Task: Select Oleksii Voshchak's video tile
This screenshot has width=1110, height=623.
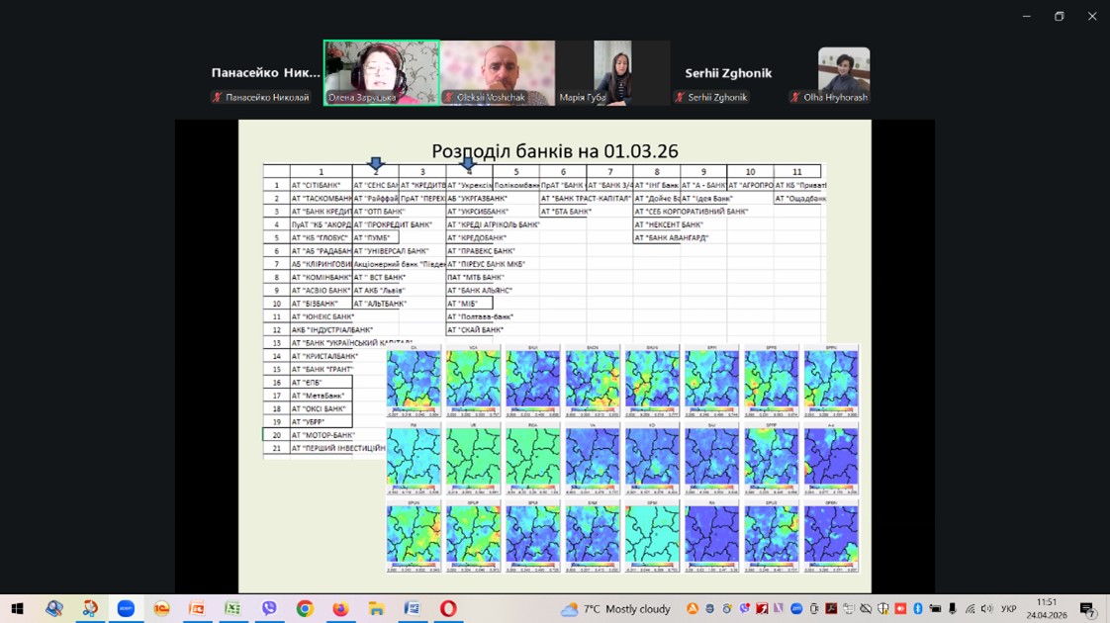Action: 497,71
